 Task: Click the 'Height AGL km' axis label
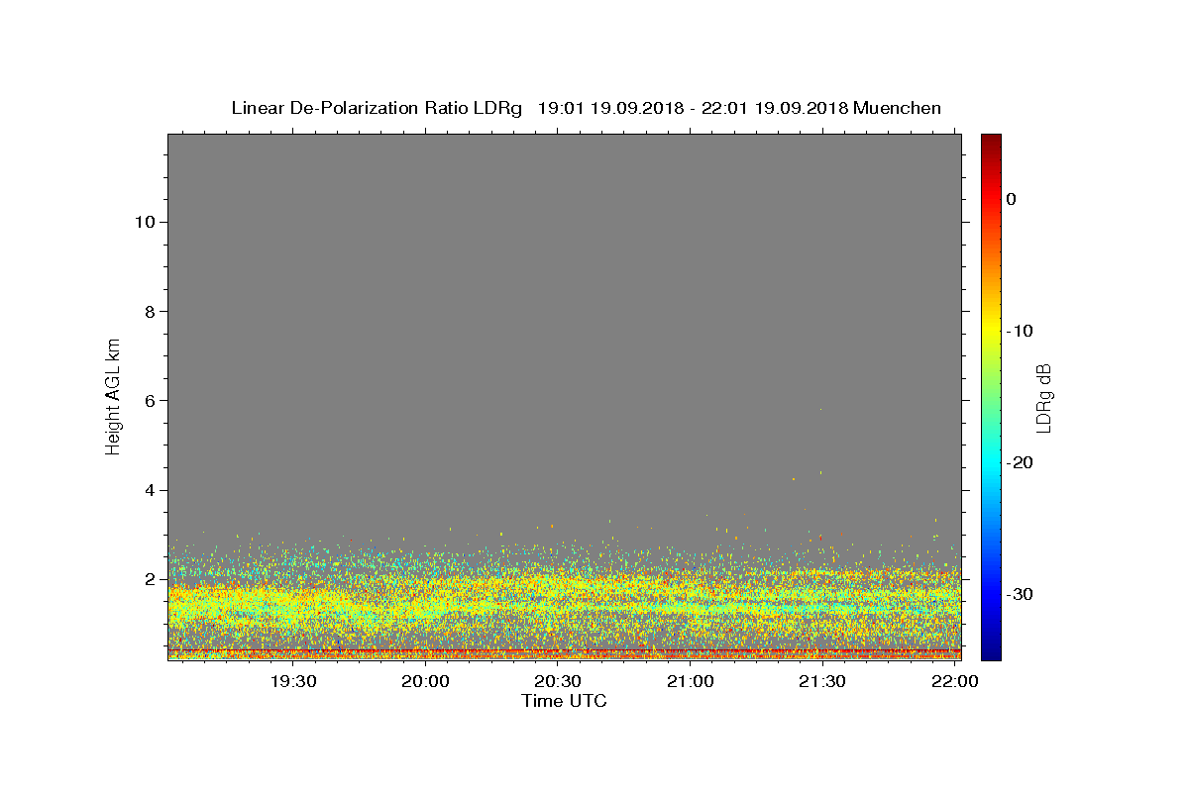point(114,395)
